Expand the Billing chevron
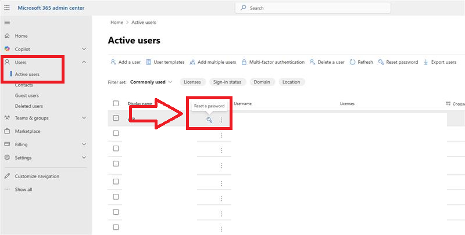Image resolution: width=465 pixels, height=235 pixels. coord(84,144)
